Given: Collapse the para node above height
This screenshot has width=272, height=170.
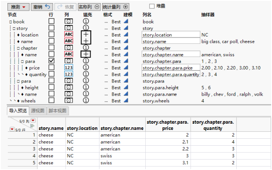Looking at the screenshot, I should click(x=18, y=81).
